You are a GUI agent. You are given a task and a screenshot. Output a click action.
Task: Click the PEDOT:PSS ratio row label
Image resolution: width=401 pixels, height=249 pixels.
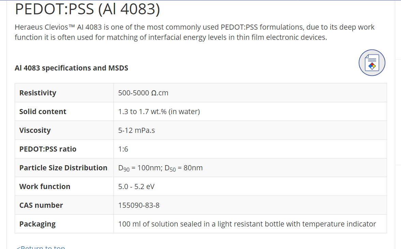pos(48,149)
